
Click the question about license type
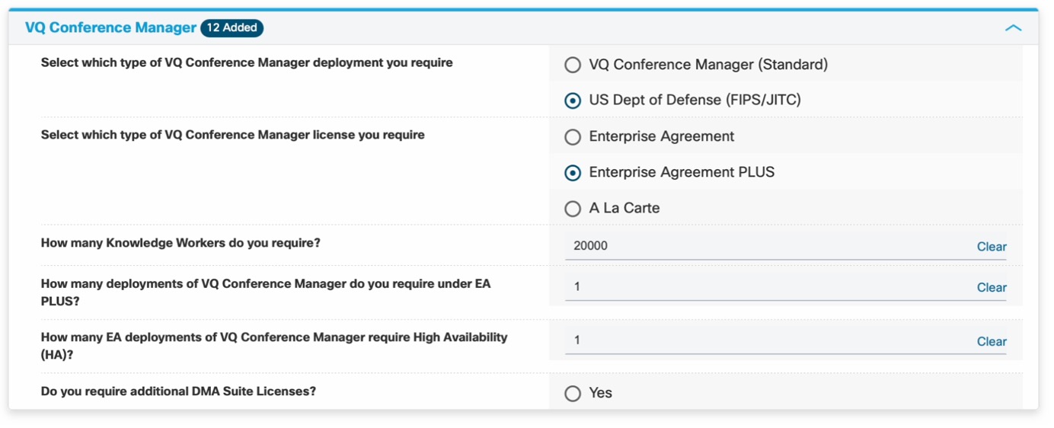(233, 135)
